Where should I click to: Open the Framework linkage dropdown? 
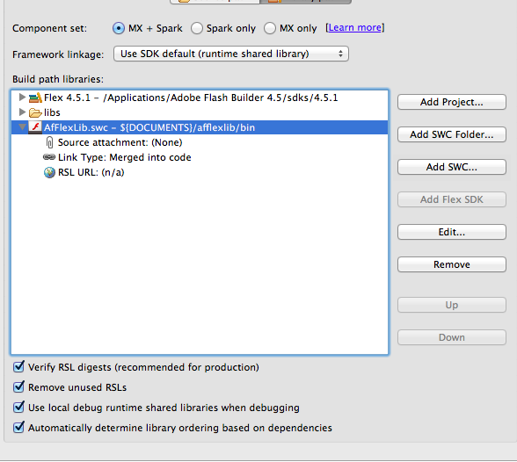pyautogui.click(x=230, y=54)
